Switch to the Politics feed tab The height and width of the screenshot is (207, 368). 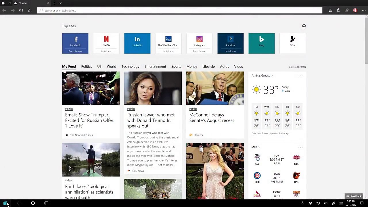[87, 66]
